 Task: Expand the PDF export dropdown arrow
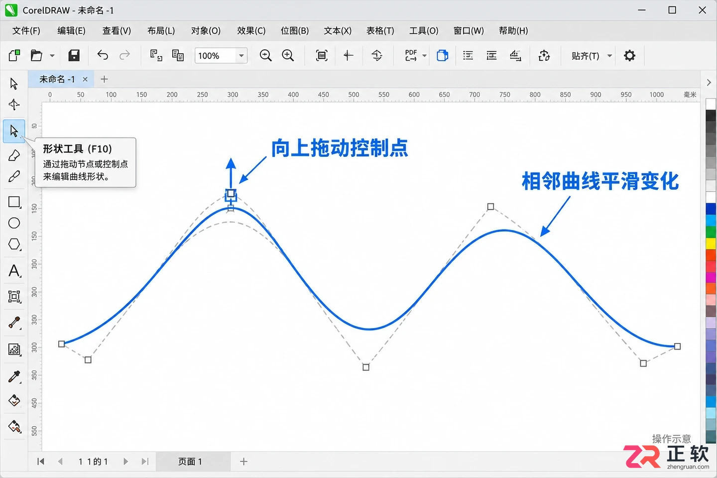[x=424, y=56]
